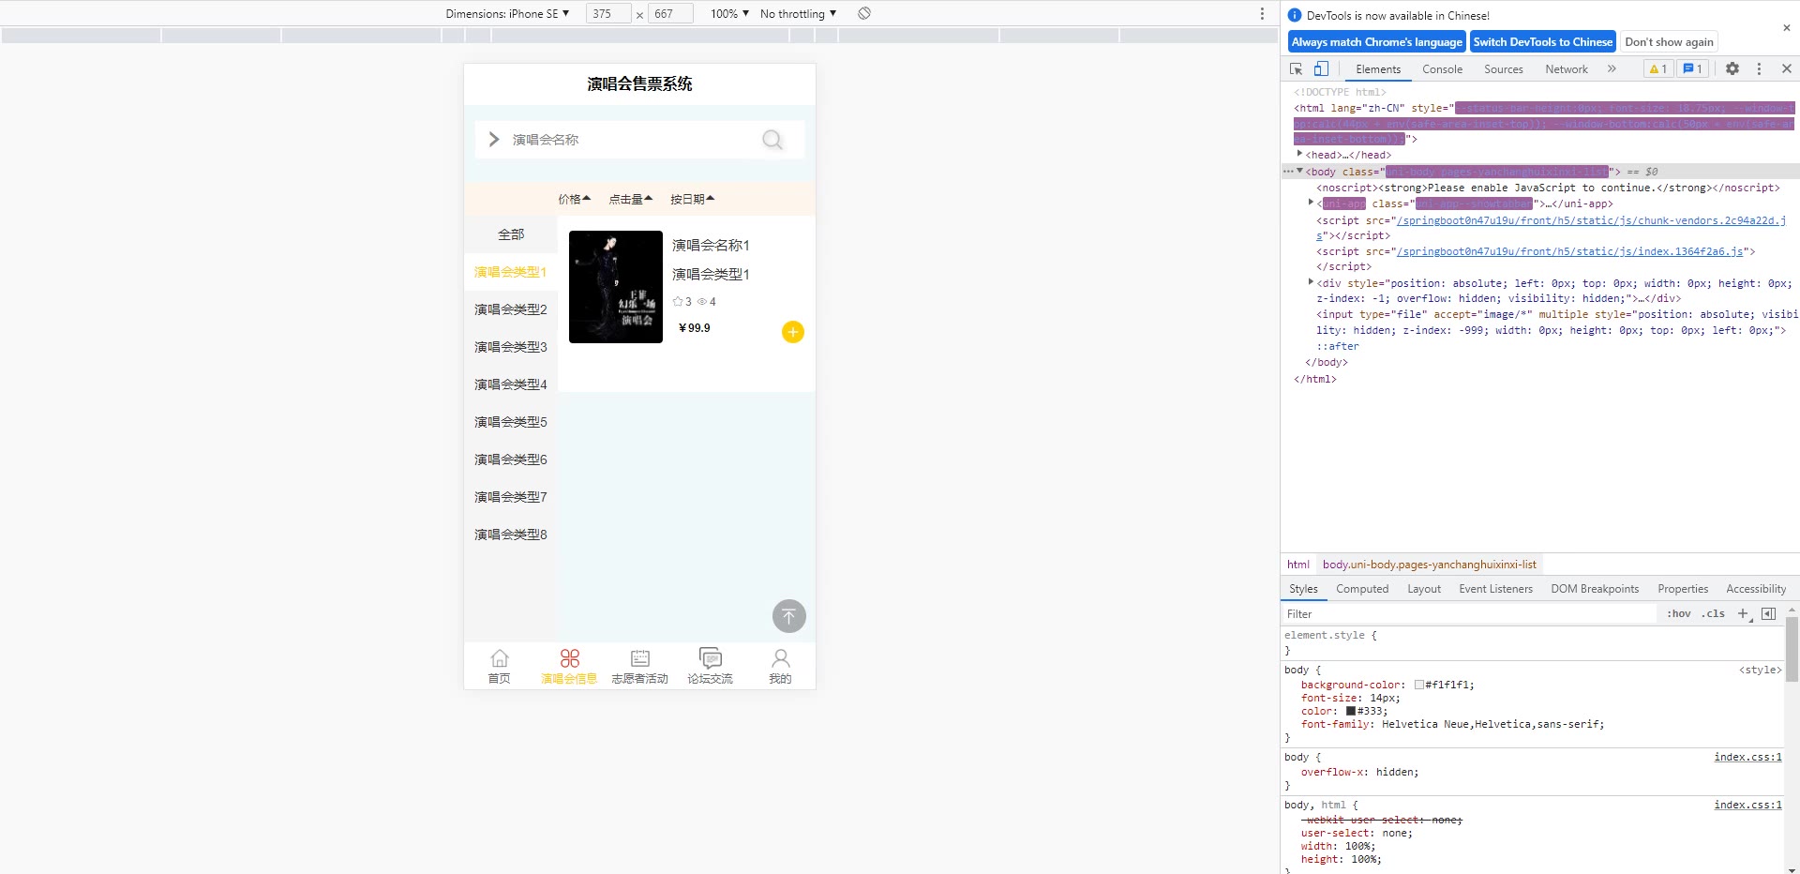Click Always match Chrome's language button

point(1376,42)
